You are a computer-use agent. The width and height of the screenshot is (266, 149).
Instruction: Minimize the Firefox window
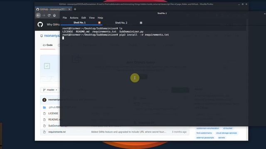click(x=239, y=4)
